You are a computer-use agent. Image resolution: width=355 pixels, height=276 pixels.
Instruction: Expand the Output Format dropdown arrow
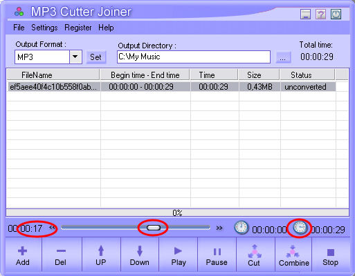click(75, 57)
